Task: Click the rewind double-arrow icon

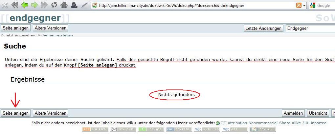Action: pos(15,5)
